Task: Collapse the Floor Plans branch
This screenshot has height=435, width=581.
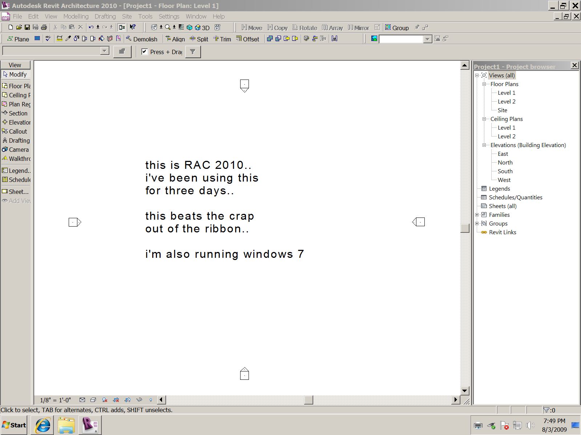Action: click(x=484, y=84)
